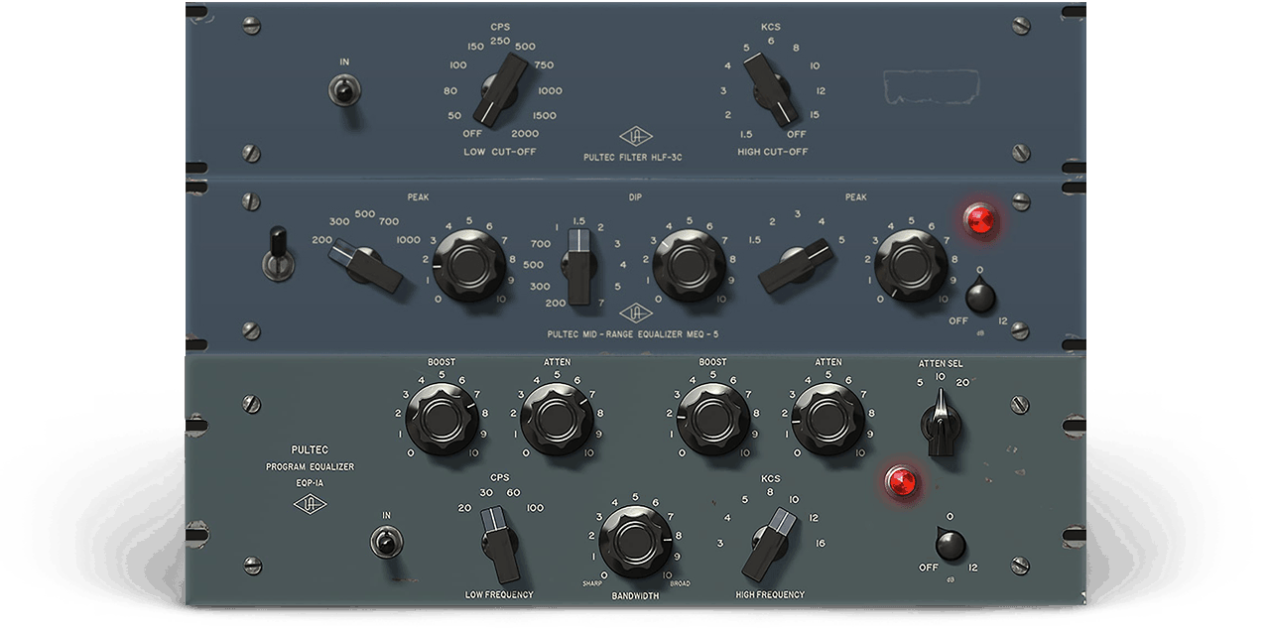Click the UA logo on MEQ-5

coord(635,315)
